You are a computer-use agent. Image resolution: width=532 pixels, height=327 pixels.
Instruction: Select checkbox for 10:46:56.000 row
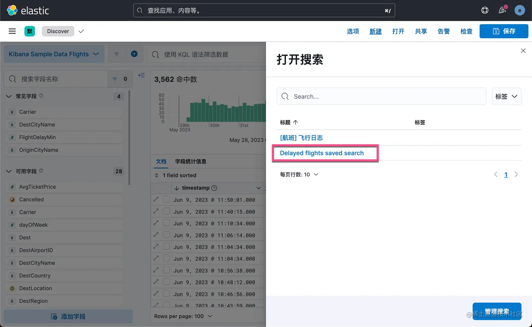pos(166,294)
